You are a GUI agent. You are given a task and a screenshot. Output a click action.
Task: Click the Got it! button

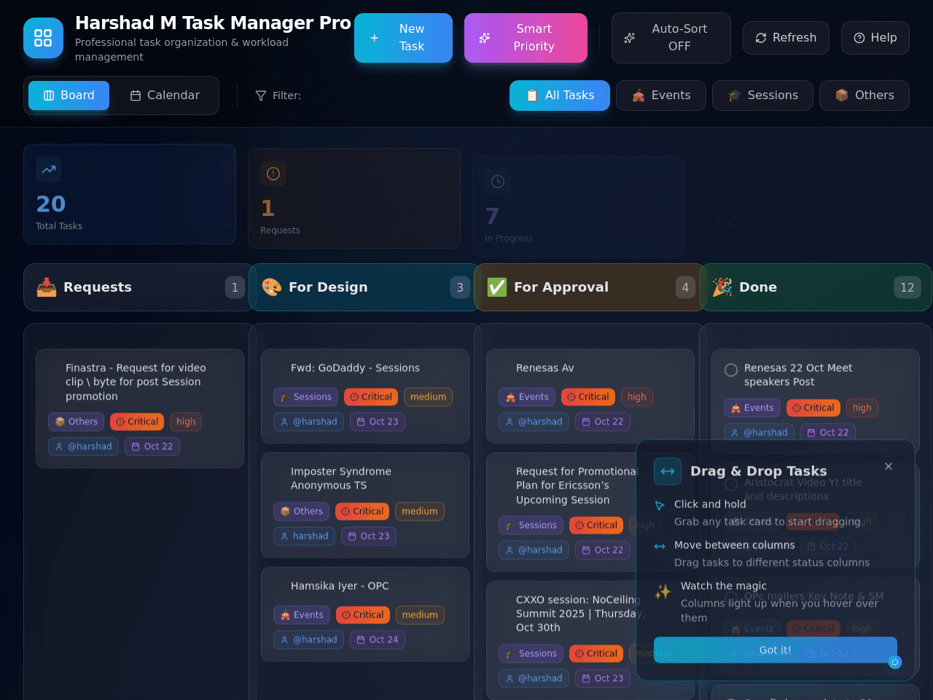[x=776, y=650]
